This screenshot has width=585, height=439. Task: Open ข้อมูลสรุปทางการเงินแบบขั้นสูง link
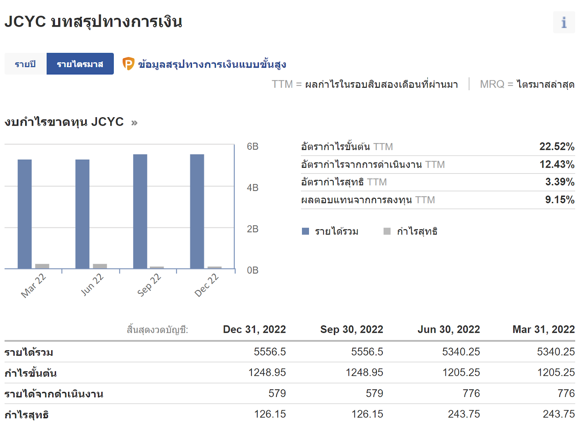click(212, 65)
